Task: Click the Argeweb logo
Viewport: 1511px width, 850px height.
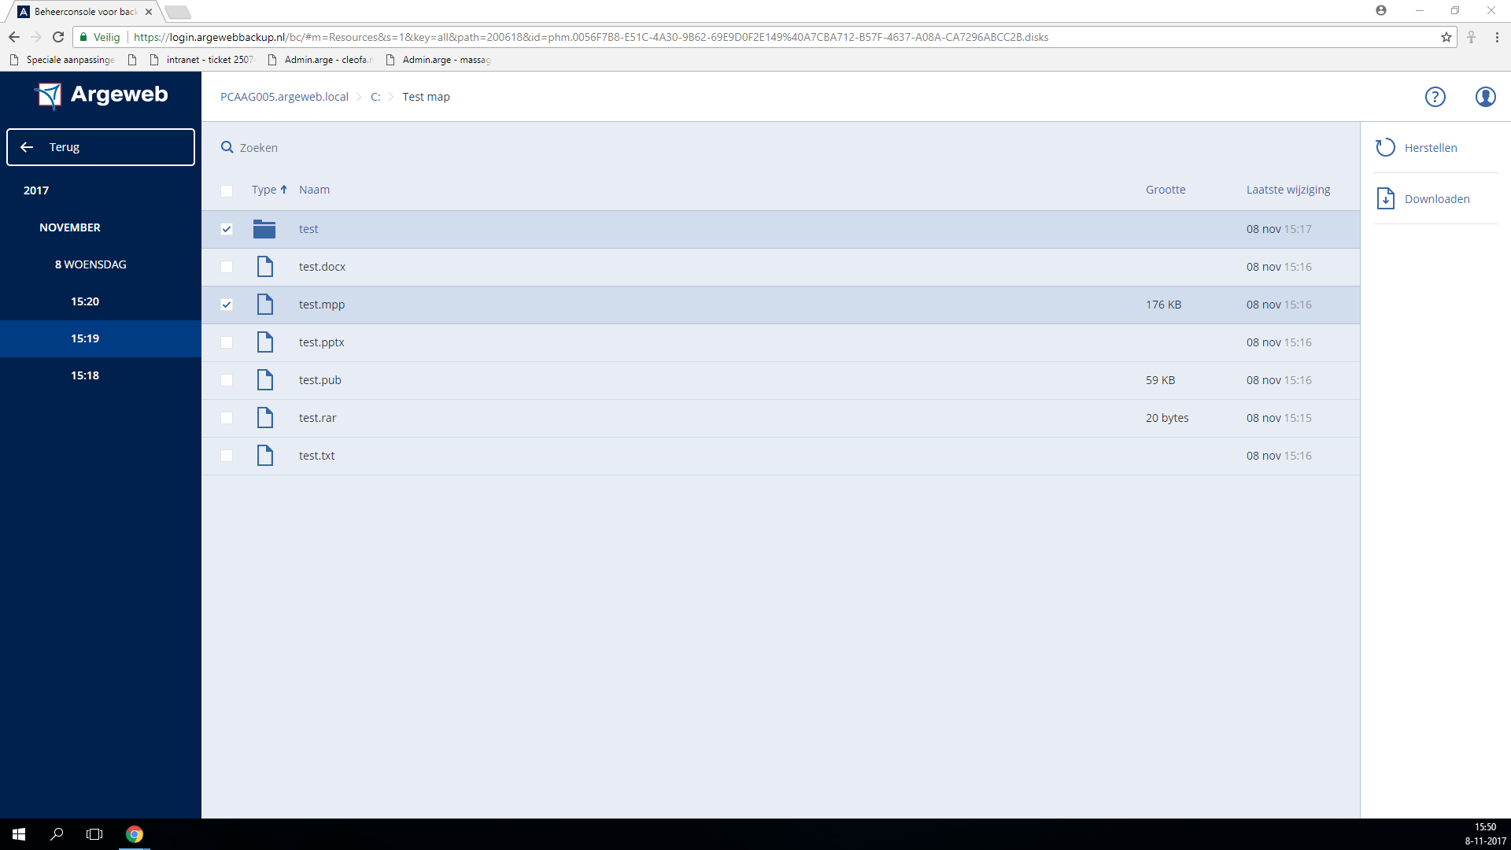Action: pyautogui.click(x=101, y=95)
